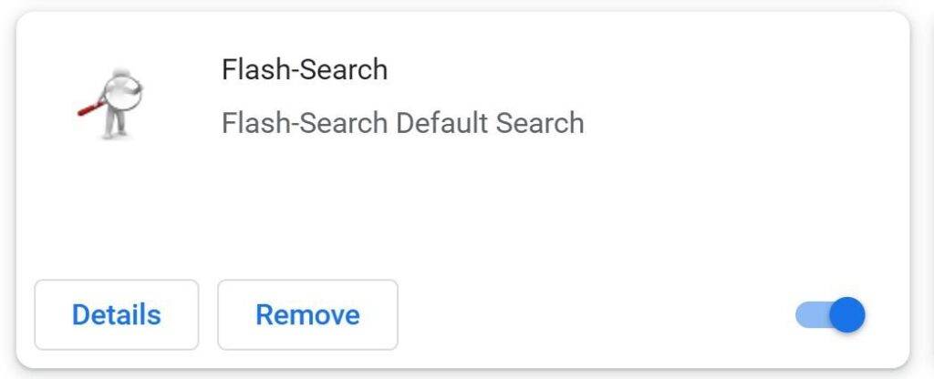Click the light blue toggle track
The image size is (934, 379).
[809, 315]
